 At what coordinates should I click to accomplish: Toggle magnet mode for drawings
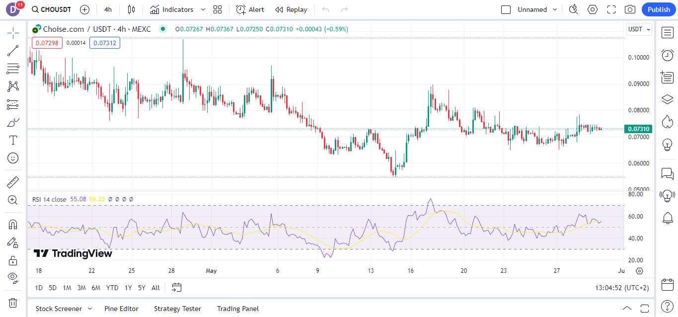click(x=13, y=225)
